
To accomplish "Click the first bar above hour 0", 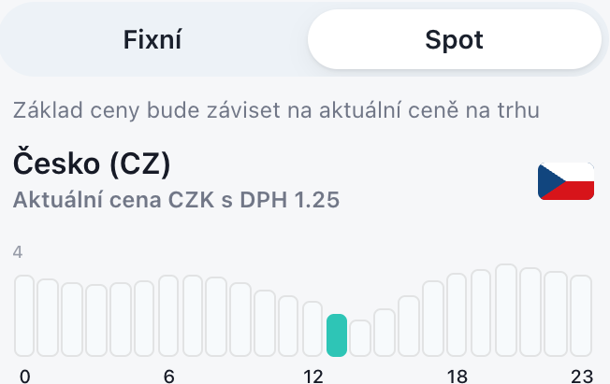I will tap(24, 316).
